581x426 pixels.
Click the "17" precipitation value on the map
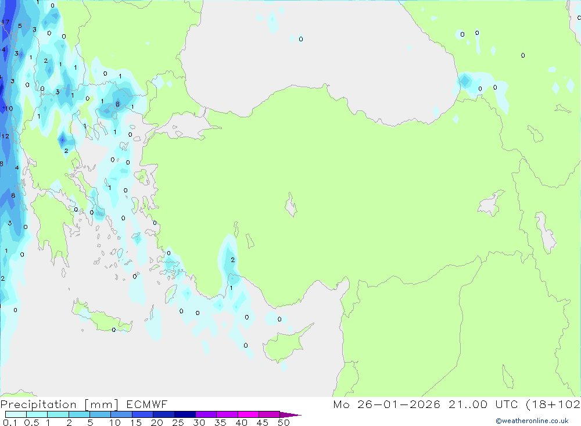[5, 22]
